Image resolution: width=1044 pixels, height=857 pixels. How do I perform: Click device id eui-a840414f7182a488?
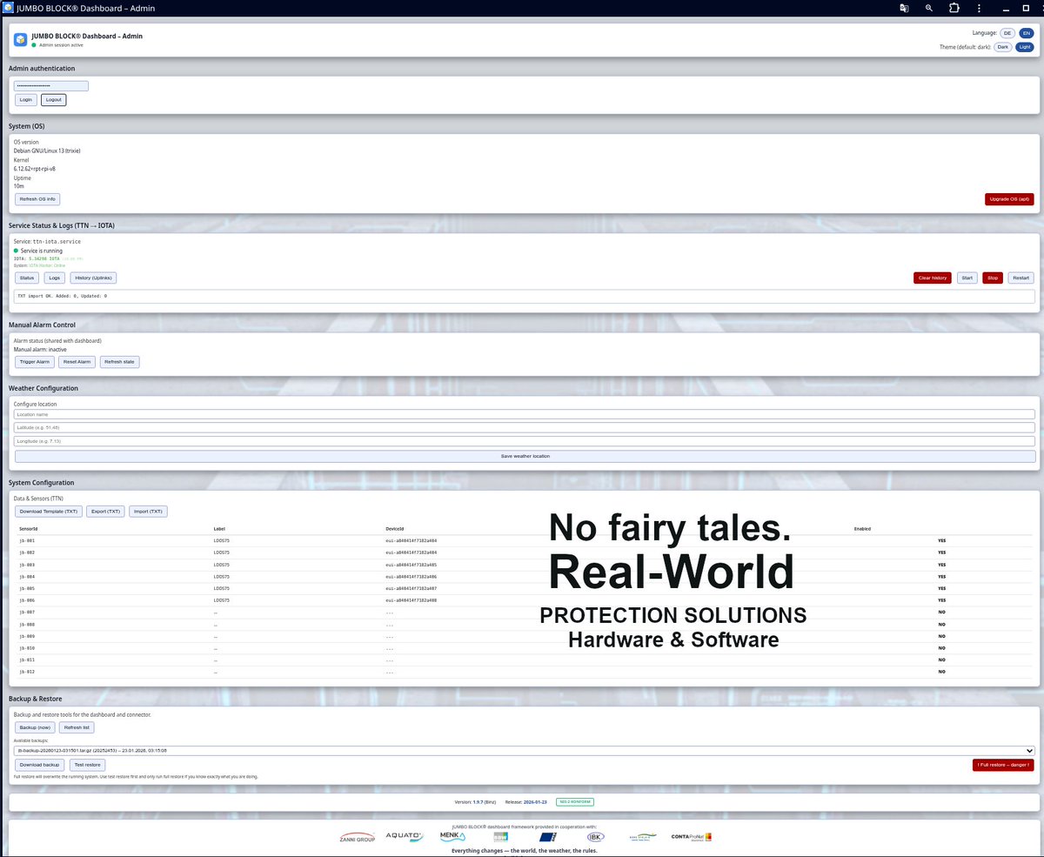[x=412, y=600]
